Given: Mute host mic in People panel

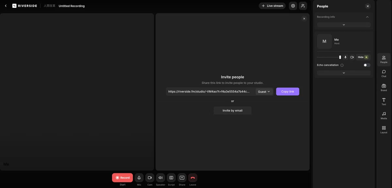Looking at the screenshot, I should pyautogui.click(x=345, y=57).
